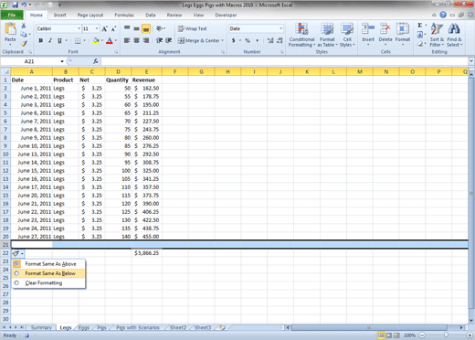This screenshot has height=340, width=475.
Task: Toggle Bold formatting
Action: coord(40,40)
